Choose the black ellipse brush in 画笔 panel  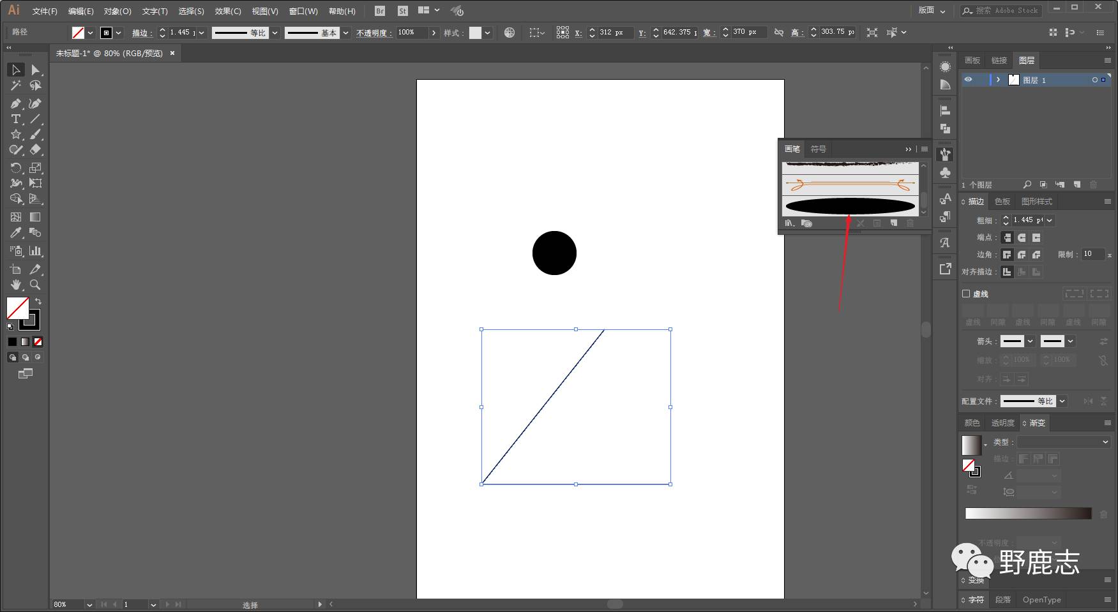850,205
